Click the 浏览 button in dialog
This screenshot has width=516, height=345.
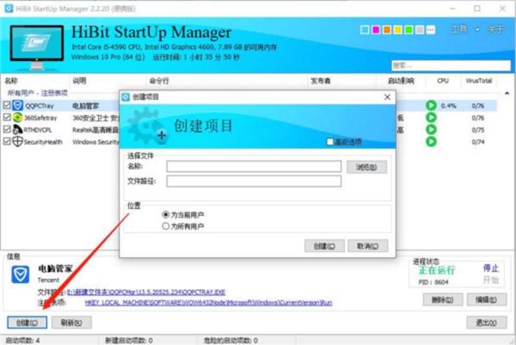coord(366,168)
